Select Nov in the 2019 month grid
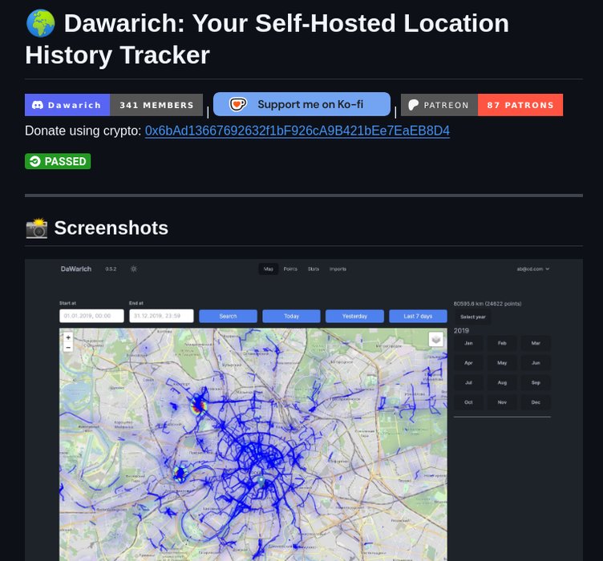 point(502,402)
